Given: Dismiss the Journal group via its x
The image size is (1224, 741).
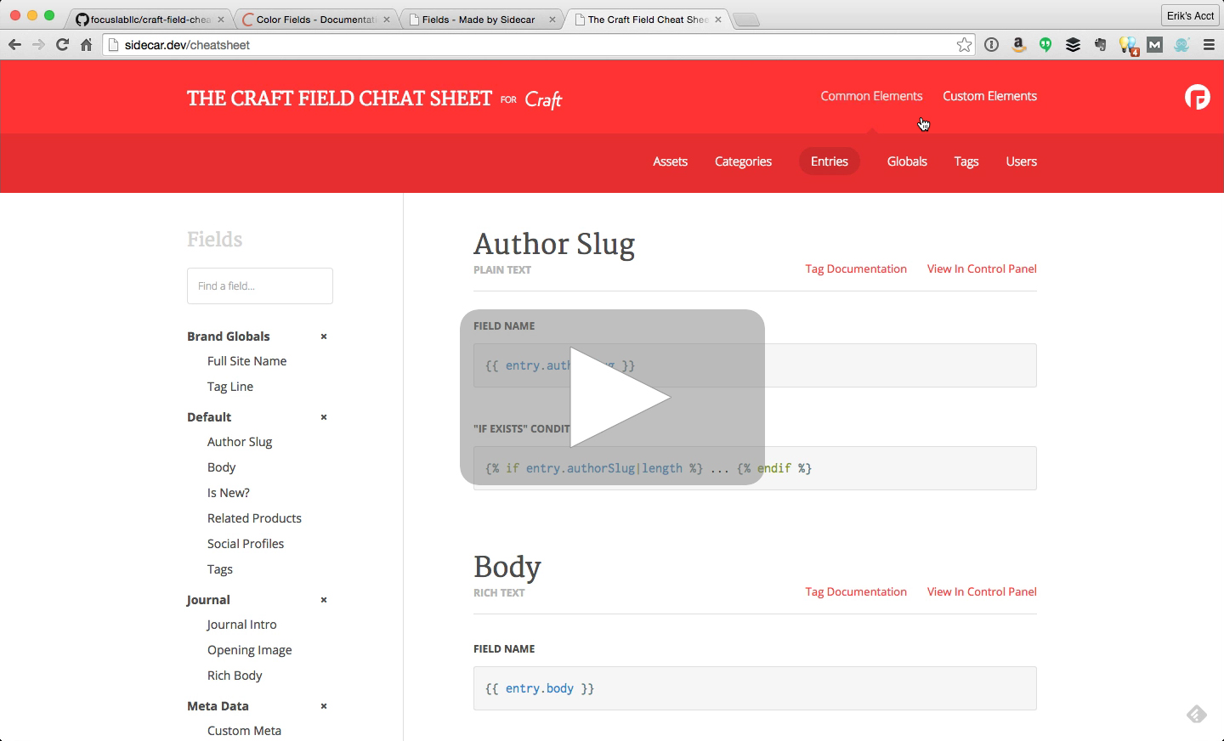Looking at the screenshot, I should pos(323,599).
